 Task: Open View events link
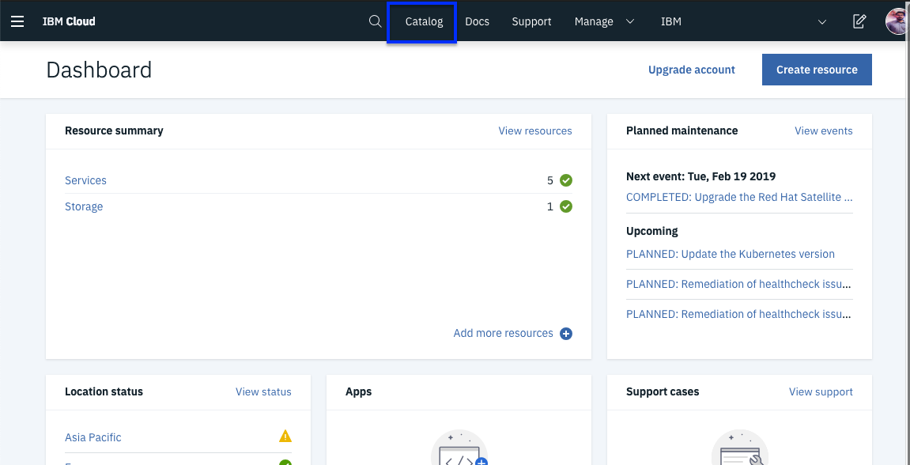click(824, 130)
